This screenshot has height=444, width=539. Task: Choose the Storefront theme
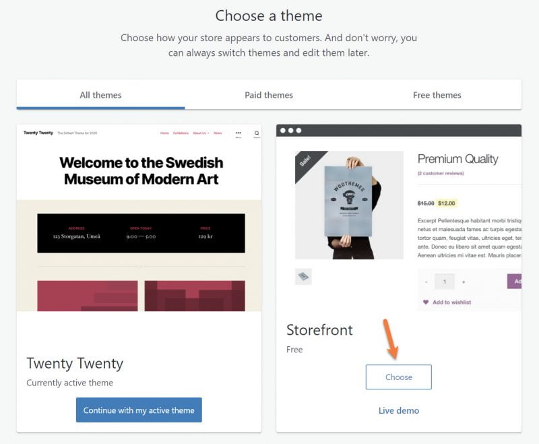click(x=398, y=377)
